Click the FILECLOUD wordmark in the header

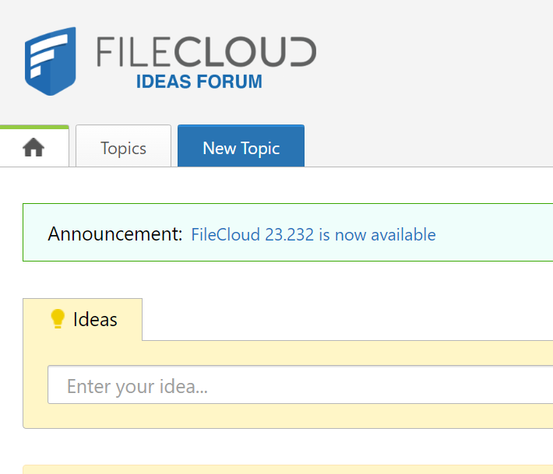click(206, 52)
